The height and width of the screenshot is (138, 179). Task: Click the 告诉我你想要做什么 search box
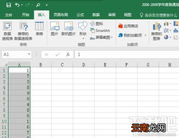(x=159, y=15)
